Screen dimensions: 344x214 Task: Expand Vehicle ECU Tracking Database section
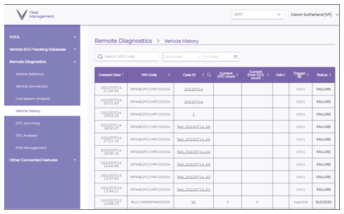pyautogui.click(x=74, y=49)
